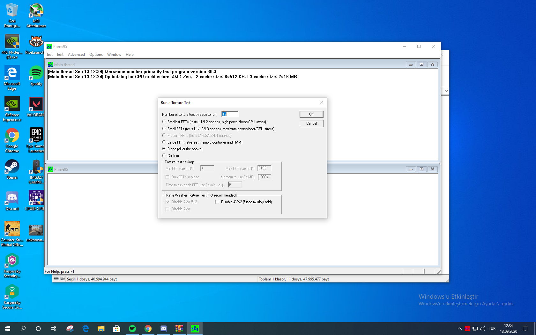This screenshot has height=335, width=536.
Task: Maximize the Main thread child window
Action: pos(421,64)
